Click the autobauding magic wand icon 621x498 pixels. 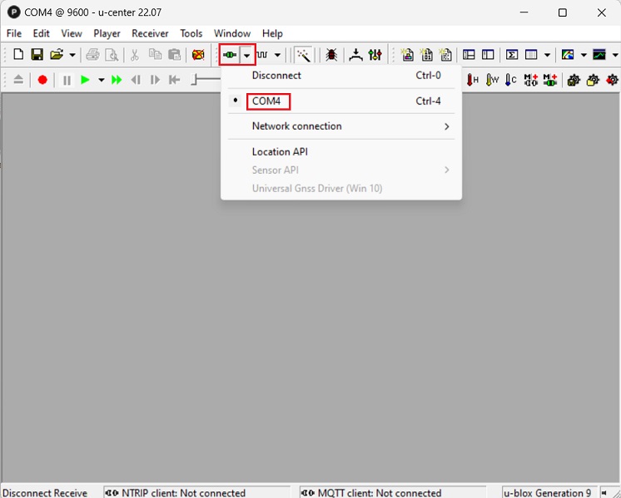[x=304, y=55]
